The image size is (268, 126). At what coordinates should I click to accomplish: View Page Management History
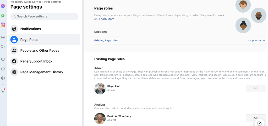click(x=42, y=72)
